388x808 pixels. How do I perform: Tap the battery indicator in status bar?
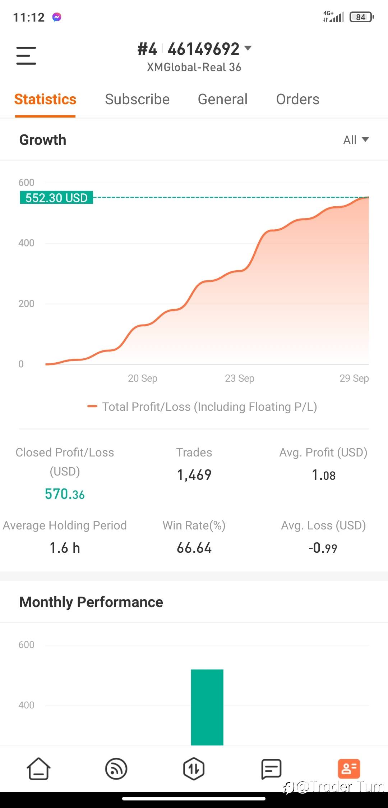tap(361, 17)
